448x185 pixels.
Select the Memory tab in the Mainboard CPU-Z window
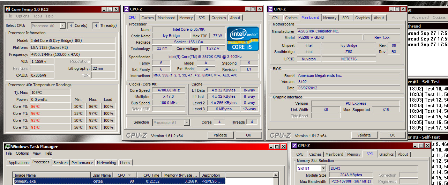pyautogui.click(x=329, y=18)
